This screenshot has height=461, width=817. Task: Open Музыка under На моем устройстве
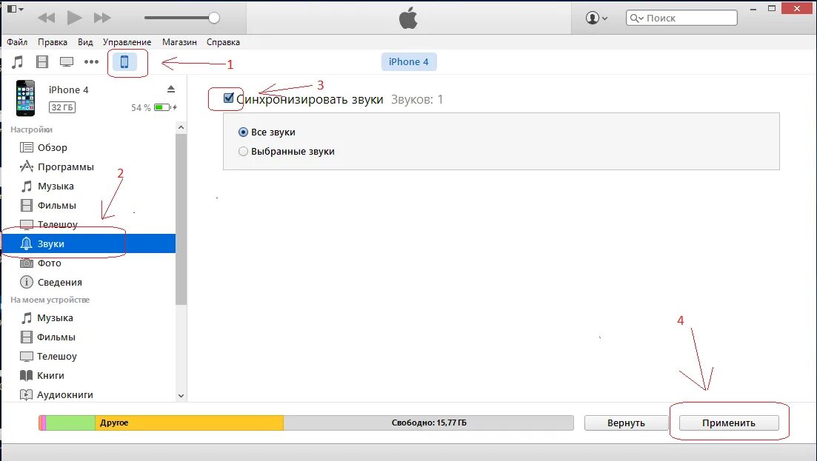(x=89, y=317)
